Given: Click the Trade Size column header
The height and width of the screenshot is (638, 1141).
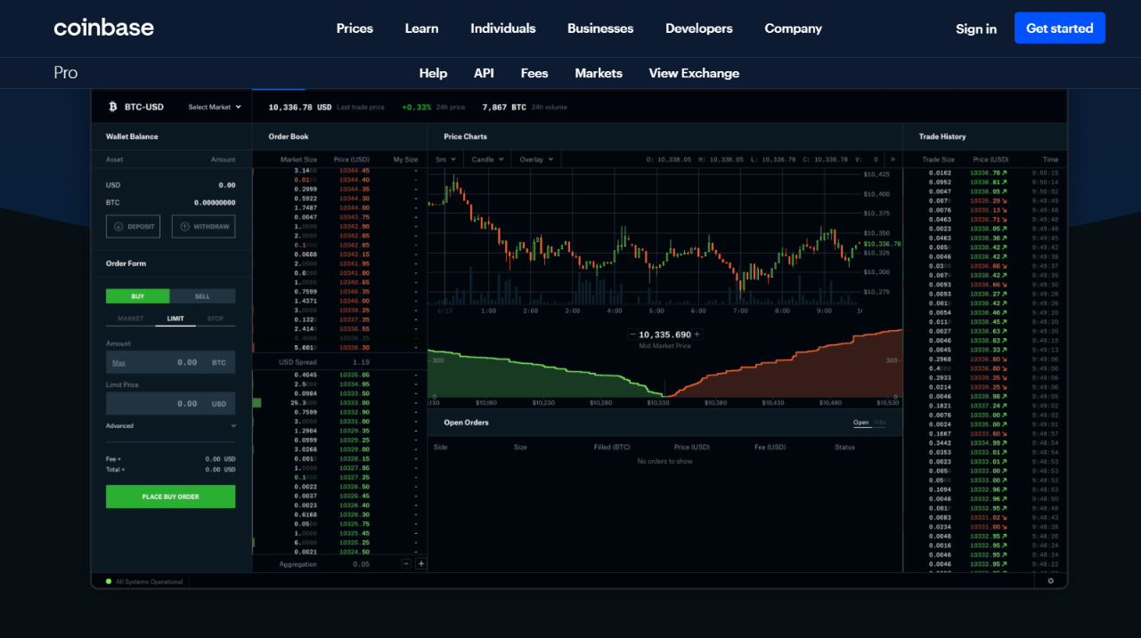Looking at the screenshot, I should [x=936, y=159].
